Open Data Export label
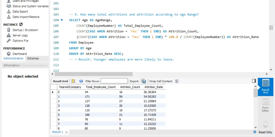This screenshot has height=137, width=275. click(20, 12)
